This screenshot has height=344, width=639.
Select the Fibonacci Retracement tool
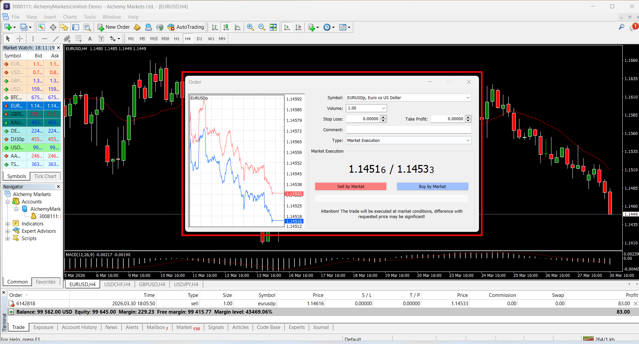point(79,39)
